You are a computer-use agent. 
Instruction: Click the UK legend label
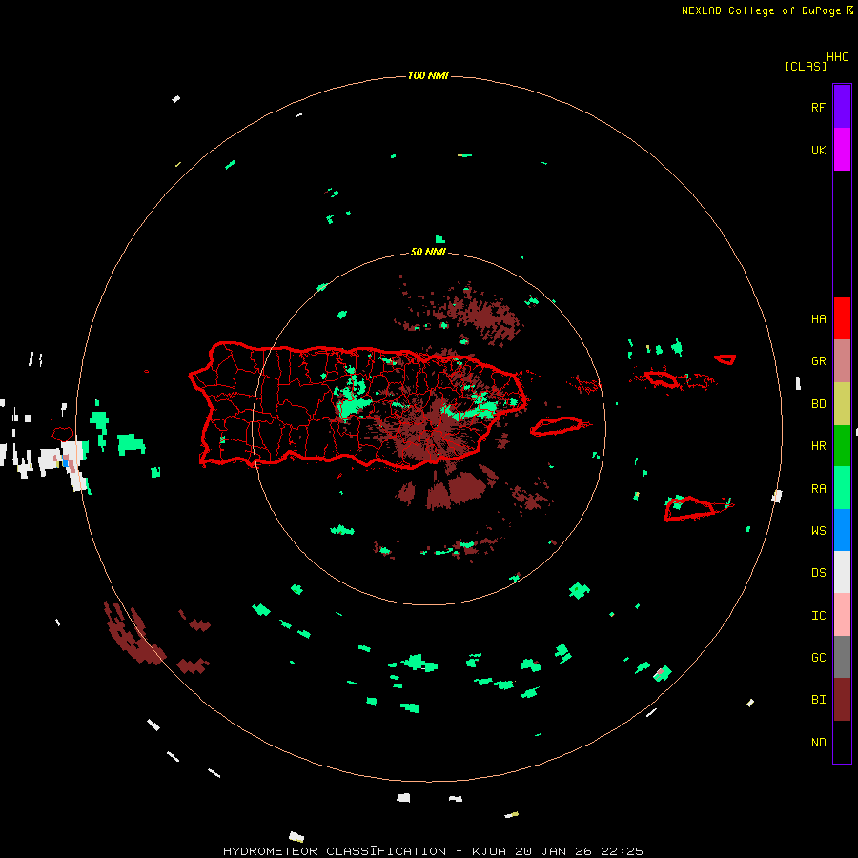[x=819, y=150]
